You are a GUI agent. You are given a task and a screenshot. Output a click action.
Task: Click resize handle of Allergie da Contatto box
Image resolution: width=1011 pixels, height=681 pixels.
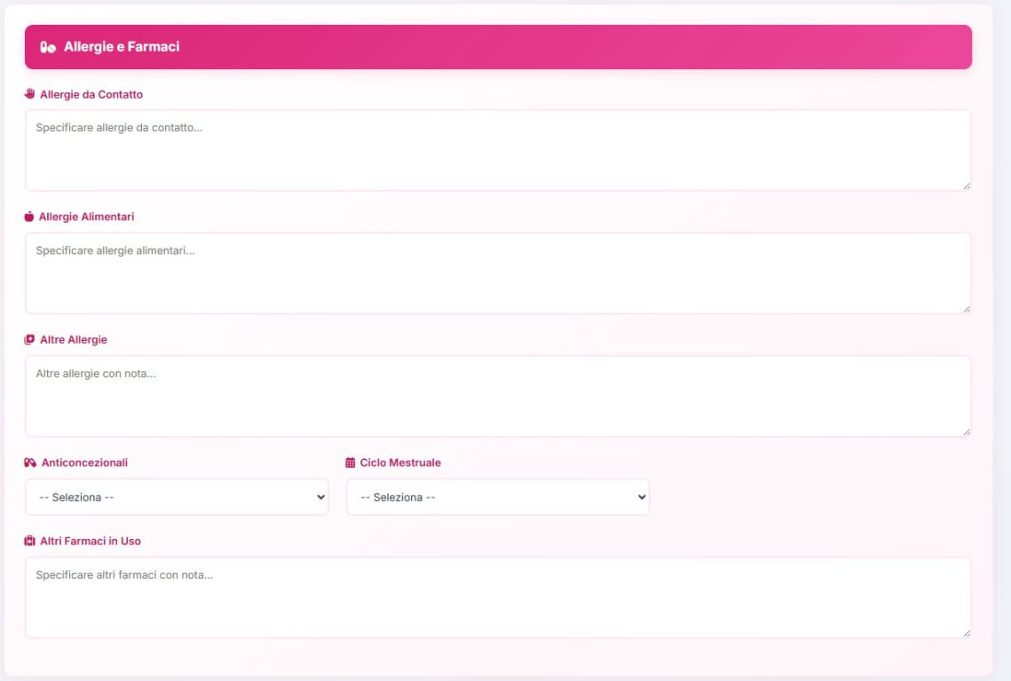coord(966,186)
